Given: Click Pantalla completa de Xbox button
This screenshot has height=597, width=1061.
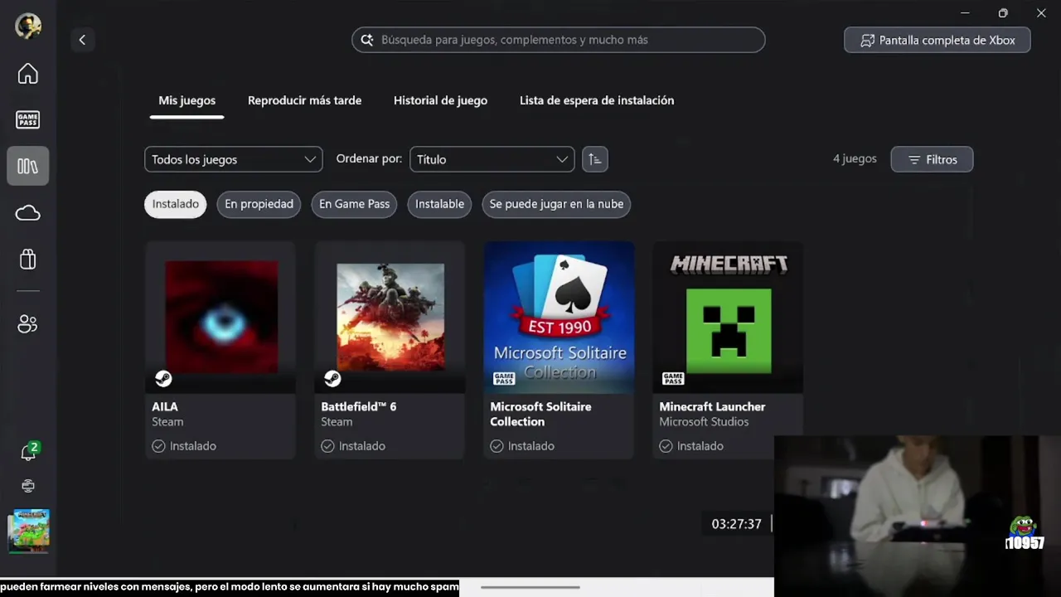Looking at the screenshot, I should (937, 40).
